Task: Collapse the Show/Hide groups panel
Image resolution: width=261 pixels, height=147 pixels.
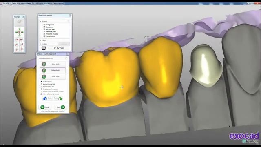Action: 70,16
